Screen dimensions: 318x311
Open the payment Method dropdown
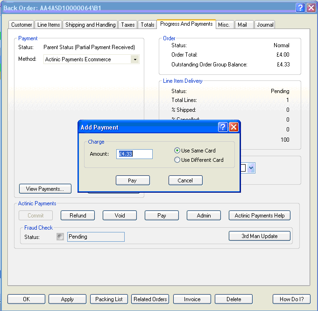(x=134, y=59)
